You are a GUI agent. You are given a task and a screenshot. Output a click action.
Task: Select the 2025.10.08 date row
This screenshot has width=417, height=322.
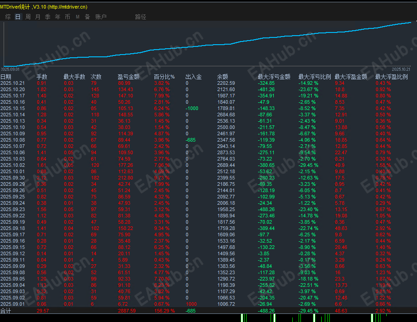[x=12, y=140]
